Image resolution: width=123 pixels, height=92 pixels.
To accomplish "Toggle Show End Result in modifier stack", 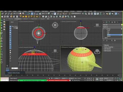I will (107, 41).
